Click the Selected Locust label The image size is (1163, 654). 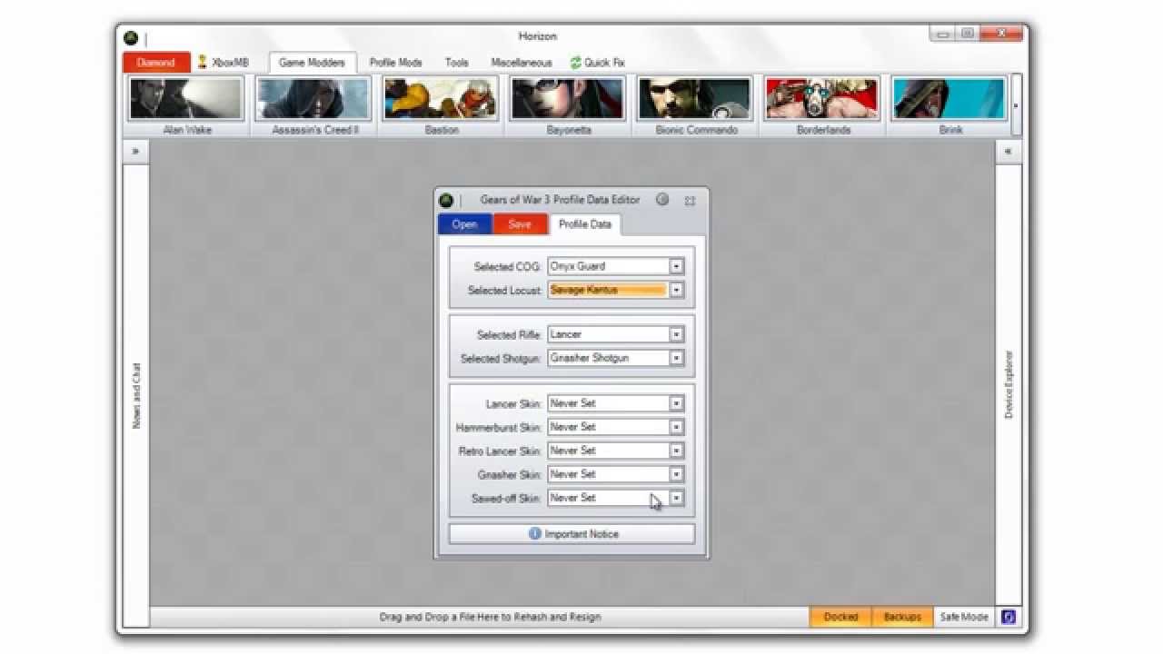pyautogui.click(x=504, y=291)
